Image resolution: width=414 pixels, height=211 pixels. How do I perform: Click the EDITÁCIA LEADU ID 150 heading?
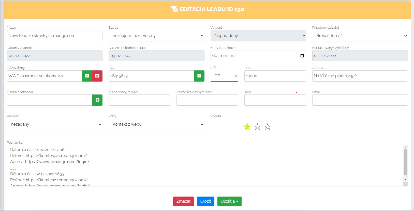[x=212, y=9]
